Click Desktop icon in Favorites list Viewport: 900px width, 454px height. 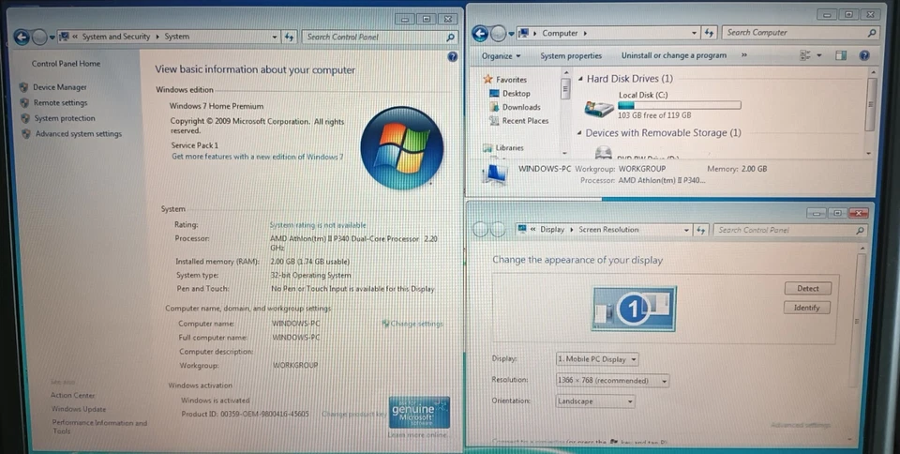494,93
